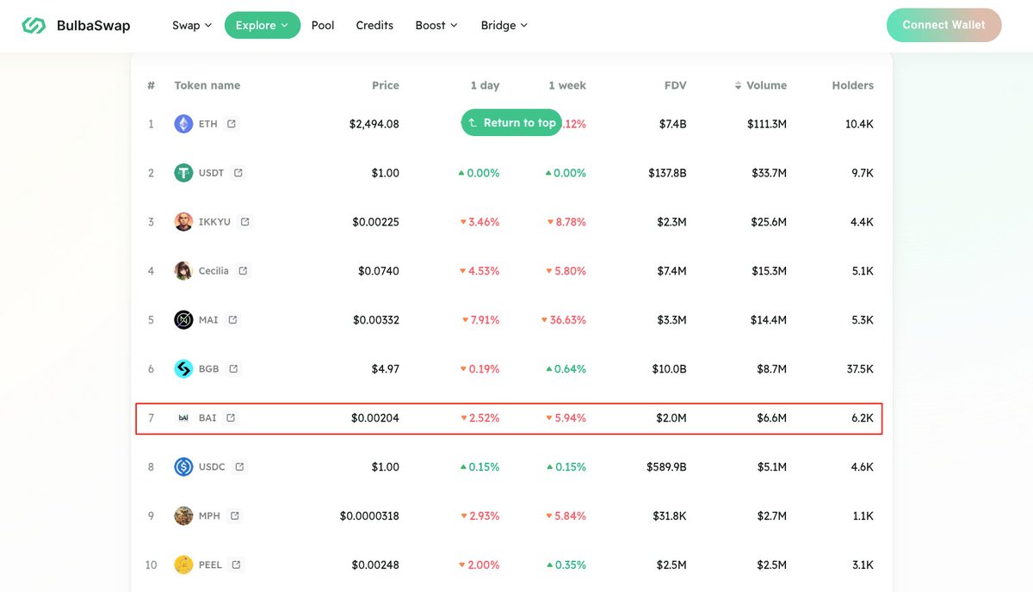Click ETH volume $111.3M
The width and height of the screenshot is (1033, 592).
(767, 124)
